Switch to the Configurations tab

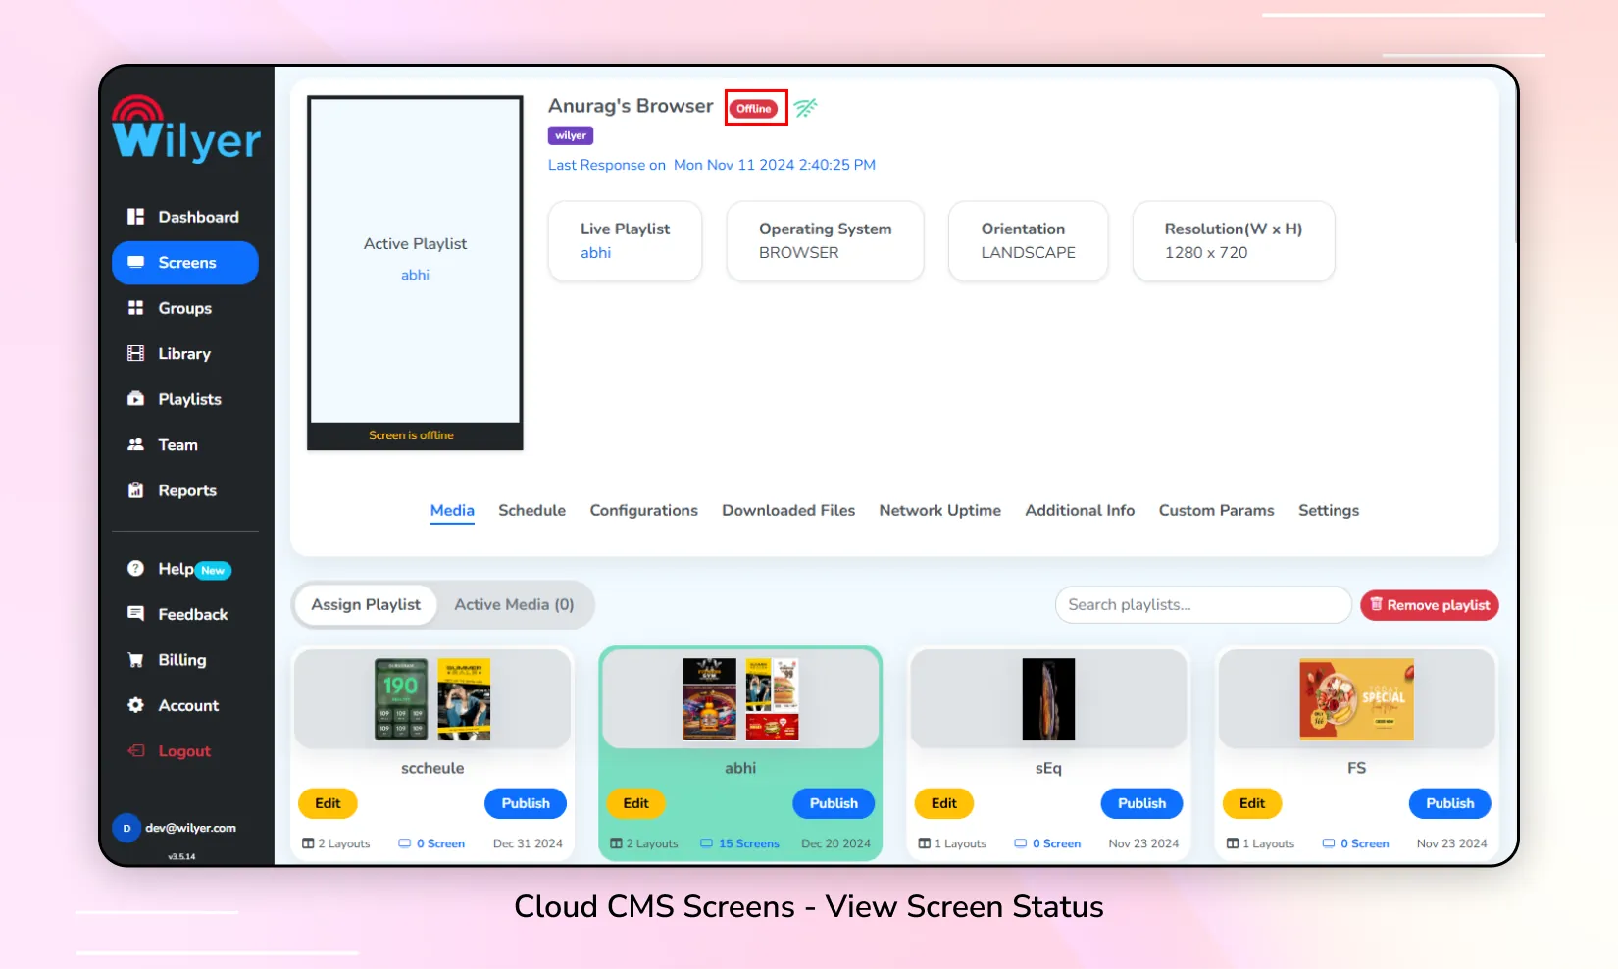(643, 510)
